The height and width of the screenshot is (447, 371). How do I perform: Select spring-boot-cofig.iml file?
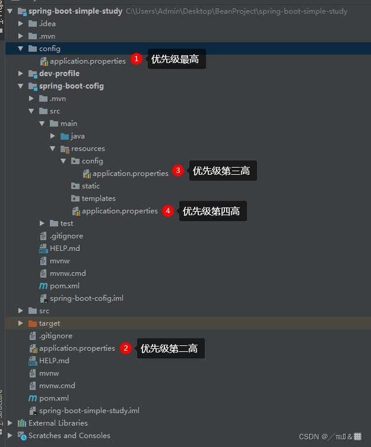tap(87, 298)
